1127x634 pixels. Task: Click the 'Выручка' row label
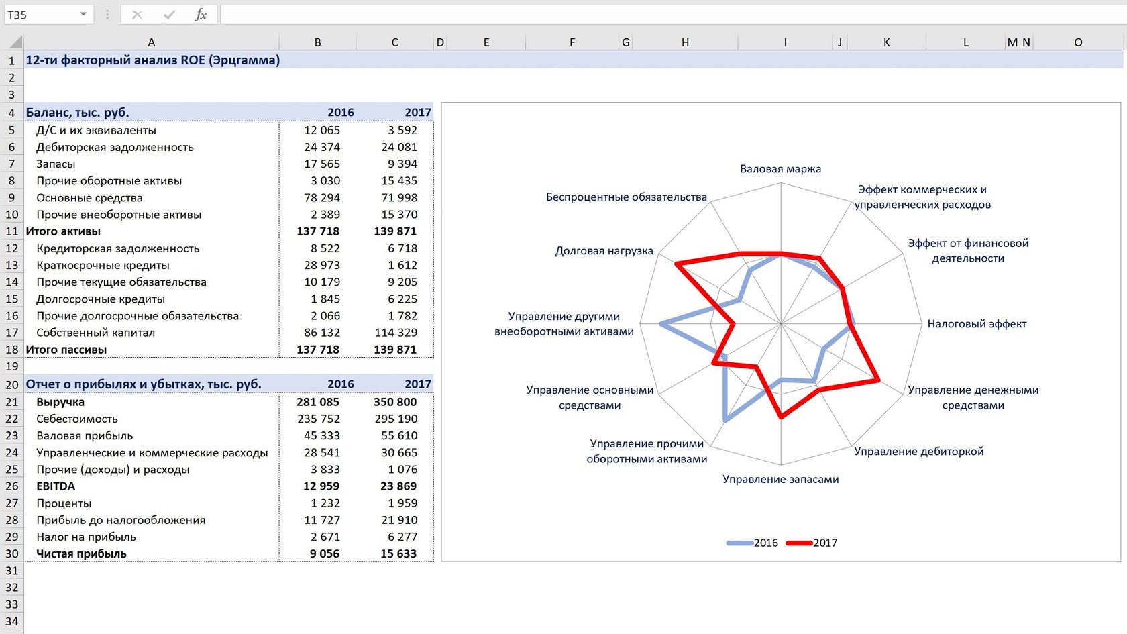[x=60, y=402]
